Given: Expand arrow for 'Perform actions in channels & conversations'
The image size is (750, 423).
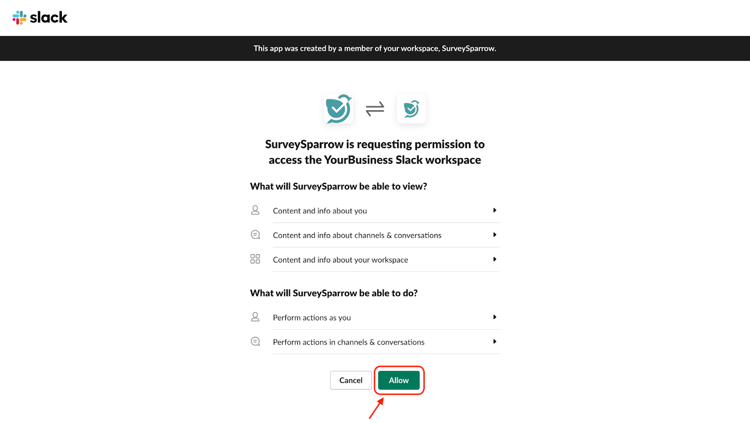Looking at the screenshot, I should point(495,342).
